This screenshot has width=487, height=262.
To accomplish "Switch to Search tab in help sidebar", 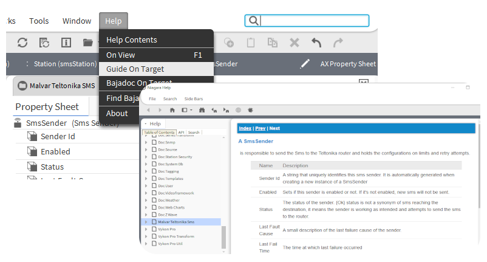I will tap(194, 133).
